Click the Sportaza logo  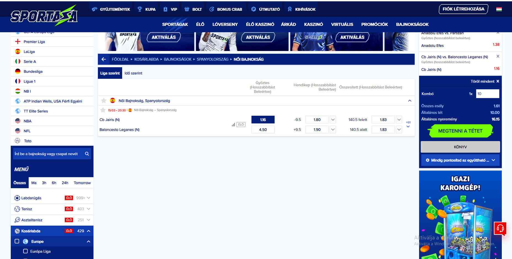point(44,16)
